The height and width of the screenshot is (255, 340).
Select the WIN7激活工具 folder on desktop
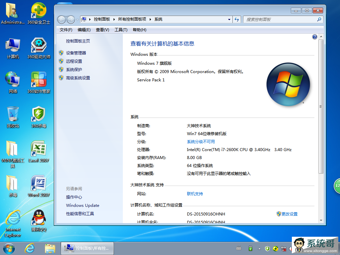13,154
